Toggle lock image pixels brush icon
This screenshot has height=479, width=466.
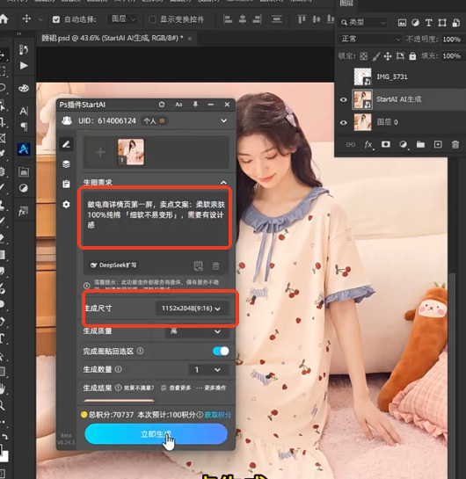pos(375,56)
